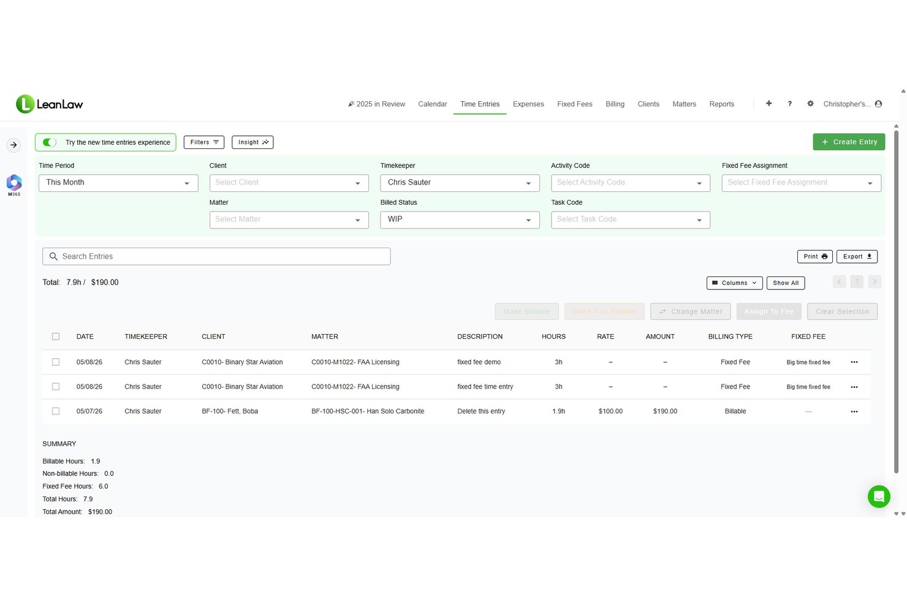Go to next page of entries
This screenshot has height=605, width=907.
pyautogui.click(x=875, y=282)
